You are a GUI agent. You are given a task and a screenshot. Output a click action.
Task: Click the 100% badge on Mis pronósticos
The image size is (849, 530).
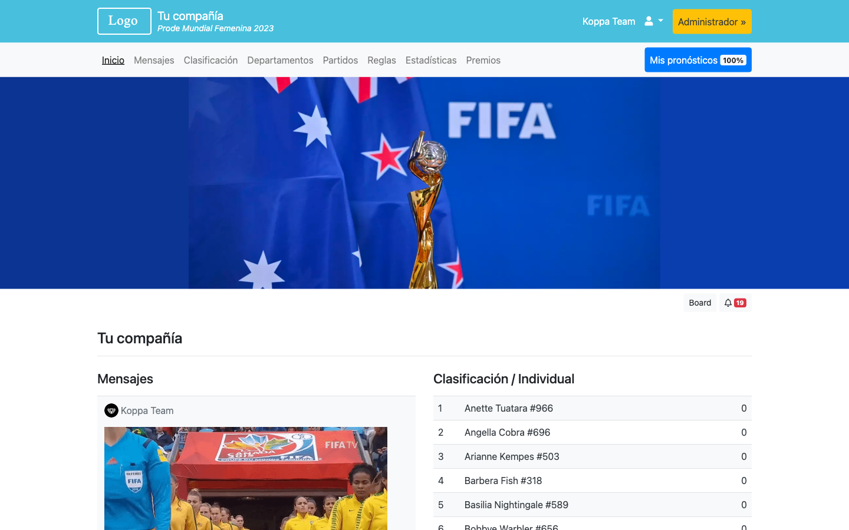[x=733, y=60]
